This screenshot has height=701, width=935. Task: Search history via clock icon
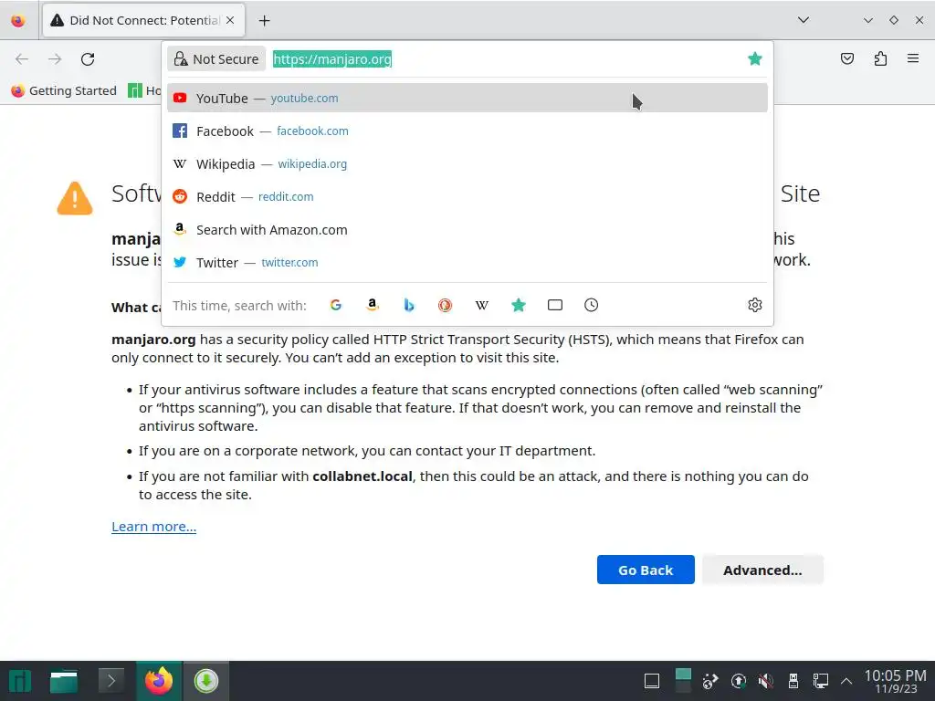(x=591, y=305)
